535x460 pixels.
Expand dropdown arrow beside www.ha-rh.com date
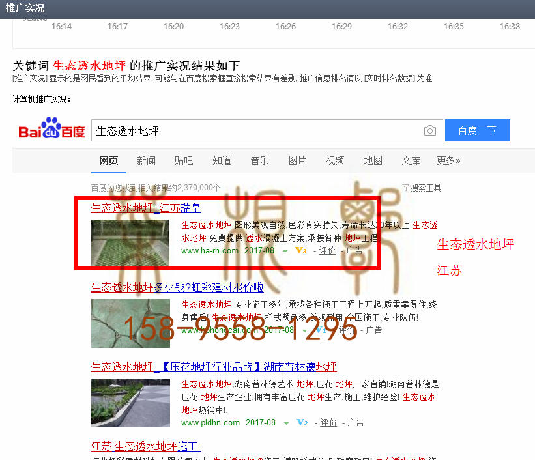pos(285,251)
